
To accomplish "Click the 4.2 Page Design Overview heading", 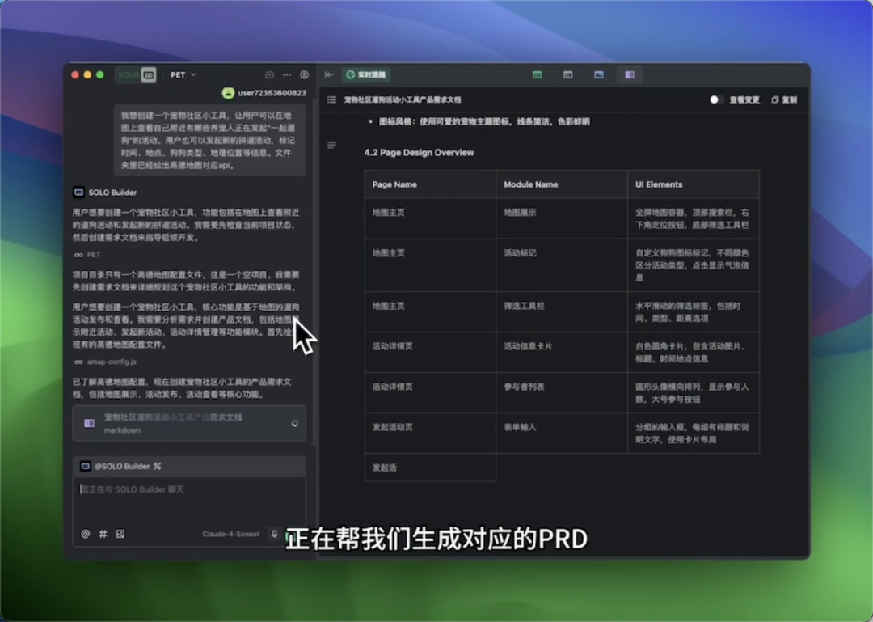I will pos(419,153).
